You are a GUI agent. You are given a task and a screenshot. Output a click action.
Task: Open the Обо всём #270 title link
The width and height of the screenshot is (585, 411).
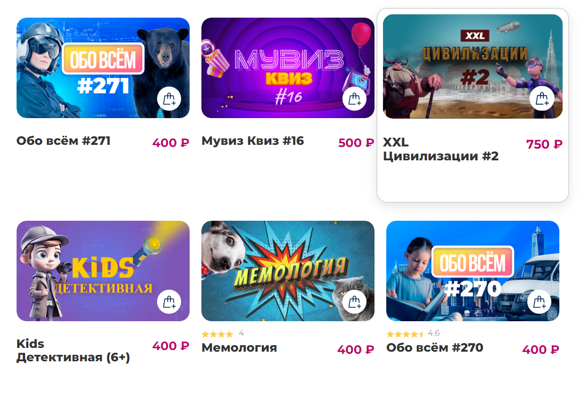click(x=435, y=347)
